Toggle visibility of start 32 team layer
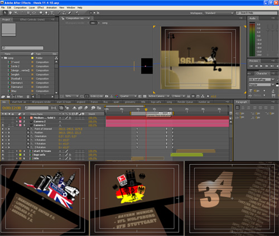Image resolution: width=279 pixels, height=236 pixels. (x=3, y=151)
